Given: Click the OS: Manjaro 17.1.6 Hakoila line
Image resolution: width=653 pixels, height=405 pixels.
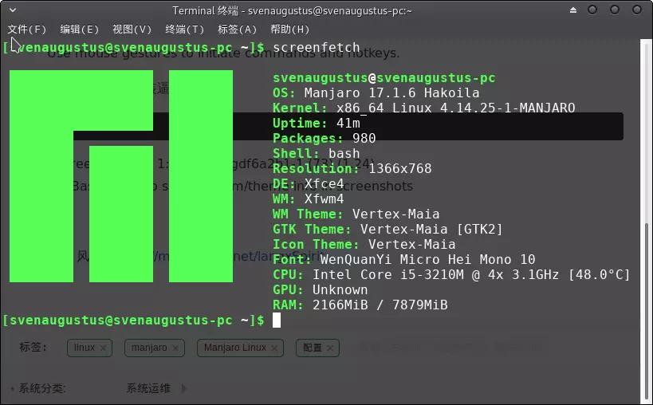Looking at the screenshot, I should 376,92.
